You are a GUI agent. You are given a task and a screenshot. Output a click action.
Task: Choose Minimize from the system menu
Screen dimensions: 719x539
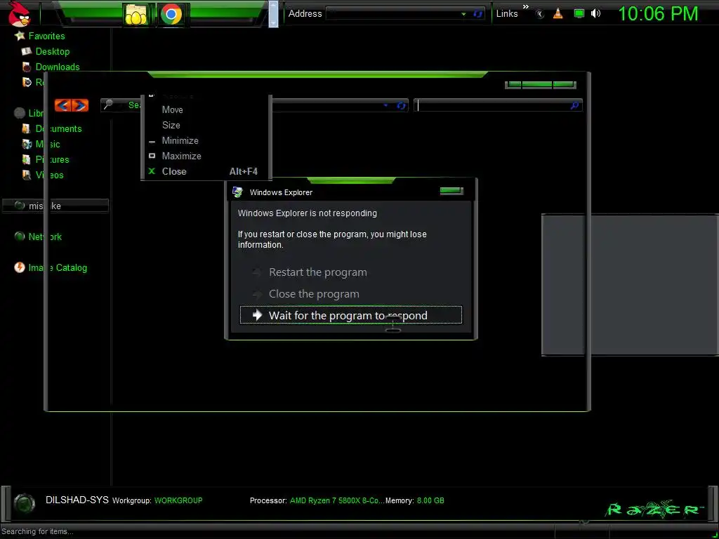point(180,140)
